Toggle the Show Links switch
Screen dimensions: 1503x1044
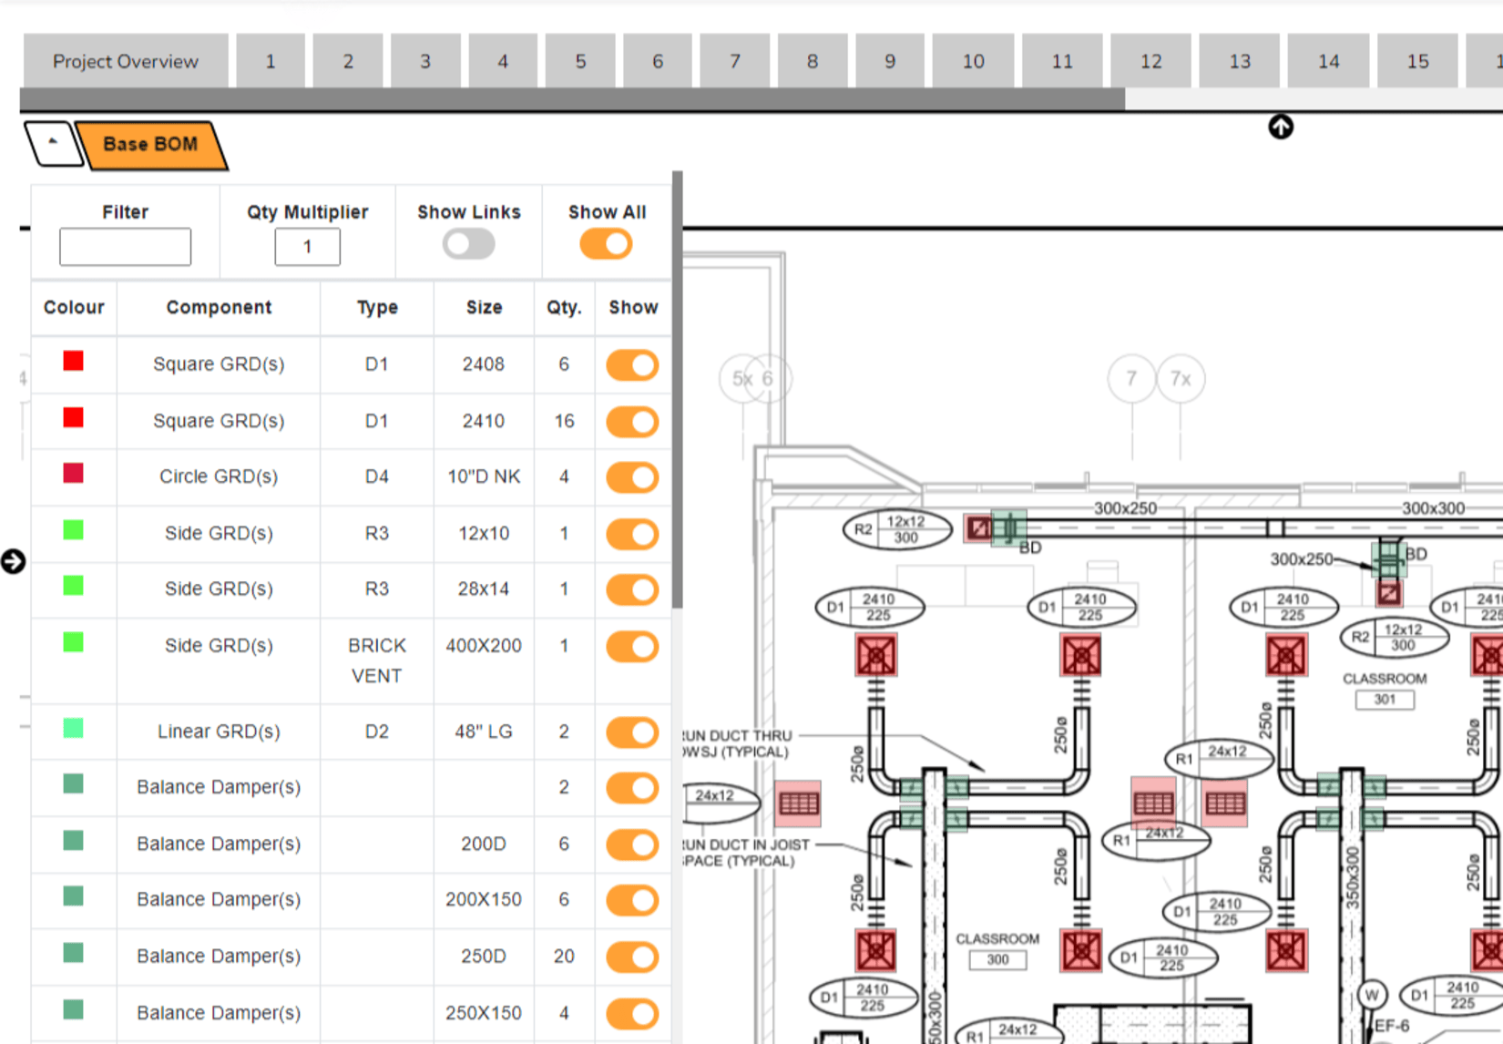click(469, 244)
